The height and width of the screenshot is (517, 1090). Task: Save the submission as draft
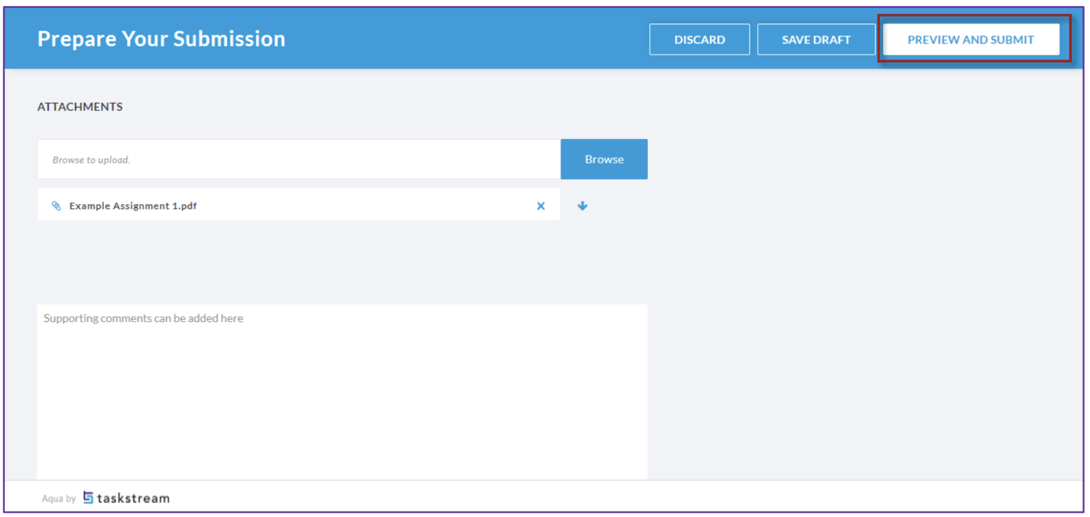(816, 40)
